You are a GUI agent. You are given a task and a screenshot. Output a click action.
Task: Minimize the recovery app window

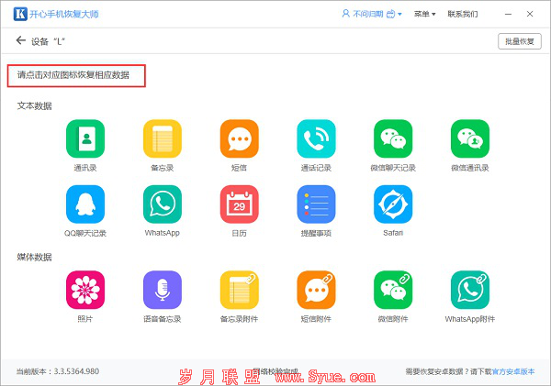coord(508,14)
